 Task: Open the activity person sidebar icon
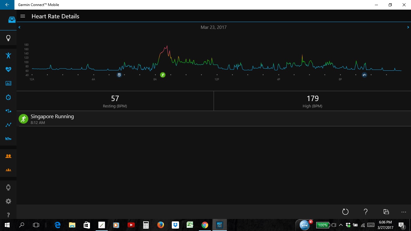click(x=8, y=55)
